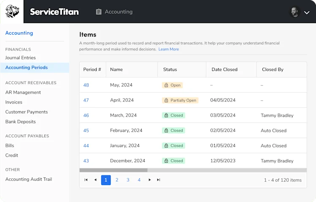Open Invoices in sidebar
The height and width of the screenshot is (202, 316).
(x=14, y=102)
